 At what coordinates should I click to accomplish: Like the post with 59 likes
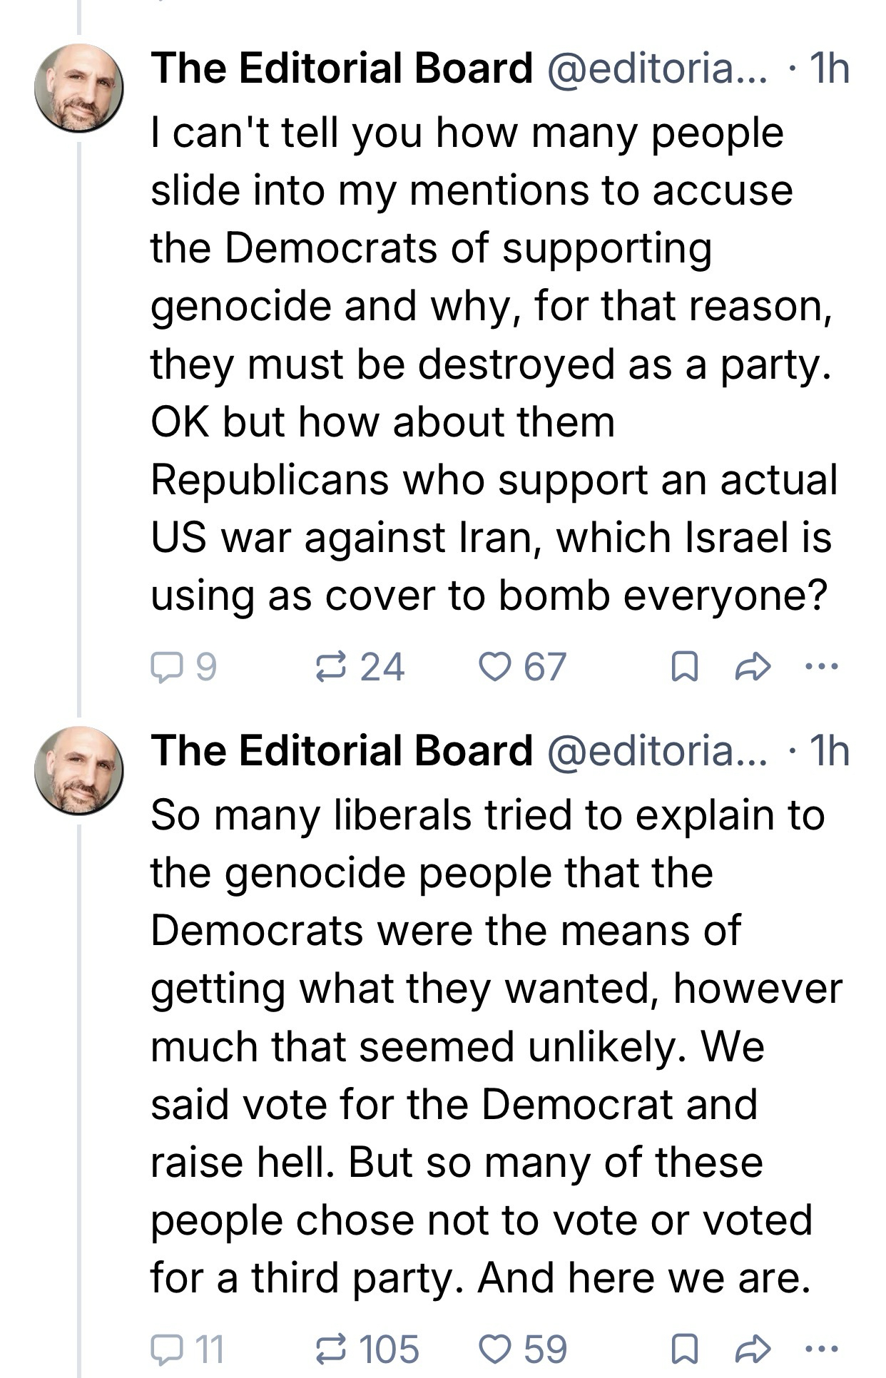[x=493, y=1349]
